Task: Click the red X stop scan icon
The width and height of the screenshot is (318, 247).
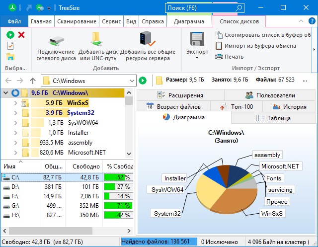Action: (x=21, y=35)
